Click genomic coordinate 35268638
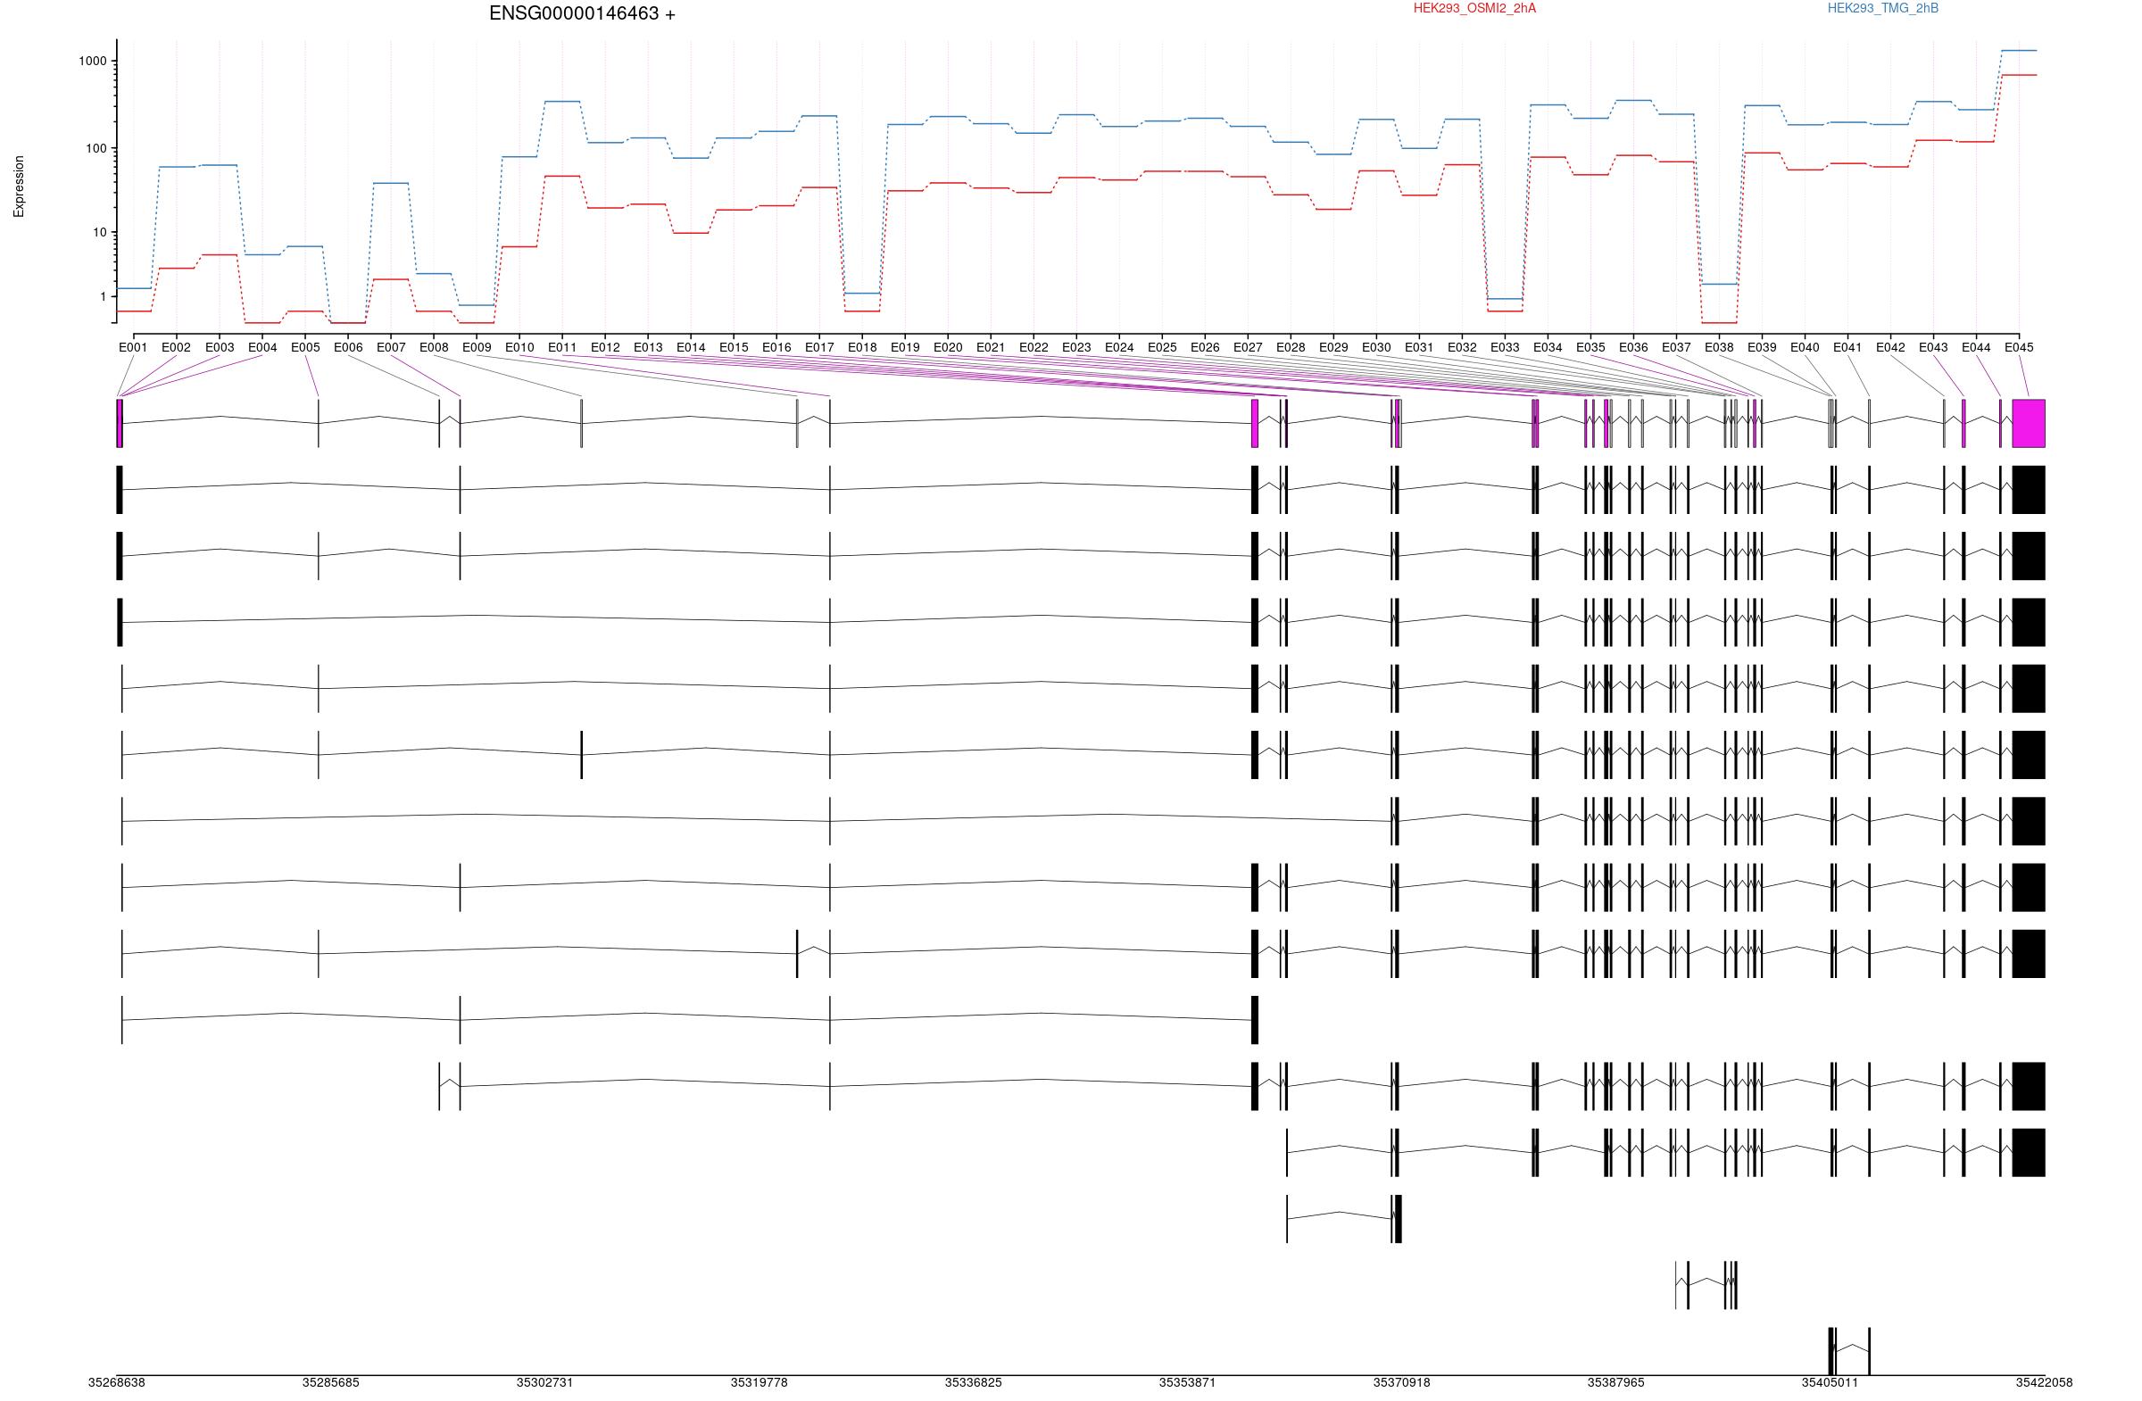The height and width of the screenshot is (1401, 2142). coord(116,1382)
